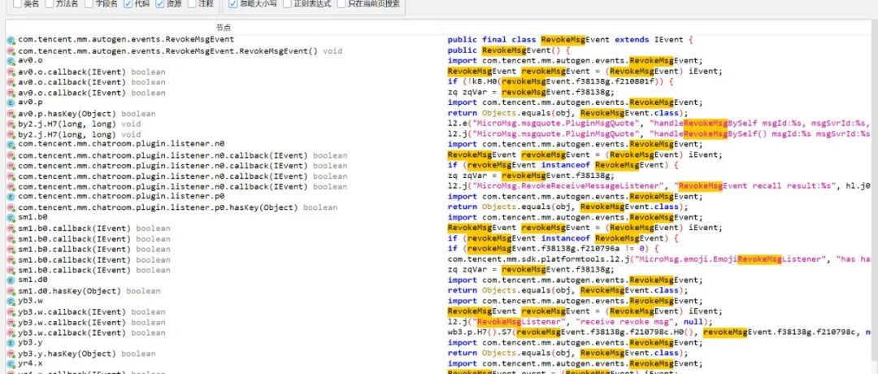This screenshot has height=374, width=878.
Task: Click the 节点 column header
Action: coord(224,28)
